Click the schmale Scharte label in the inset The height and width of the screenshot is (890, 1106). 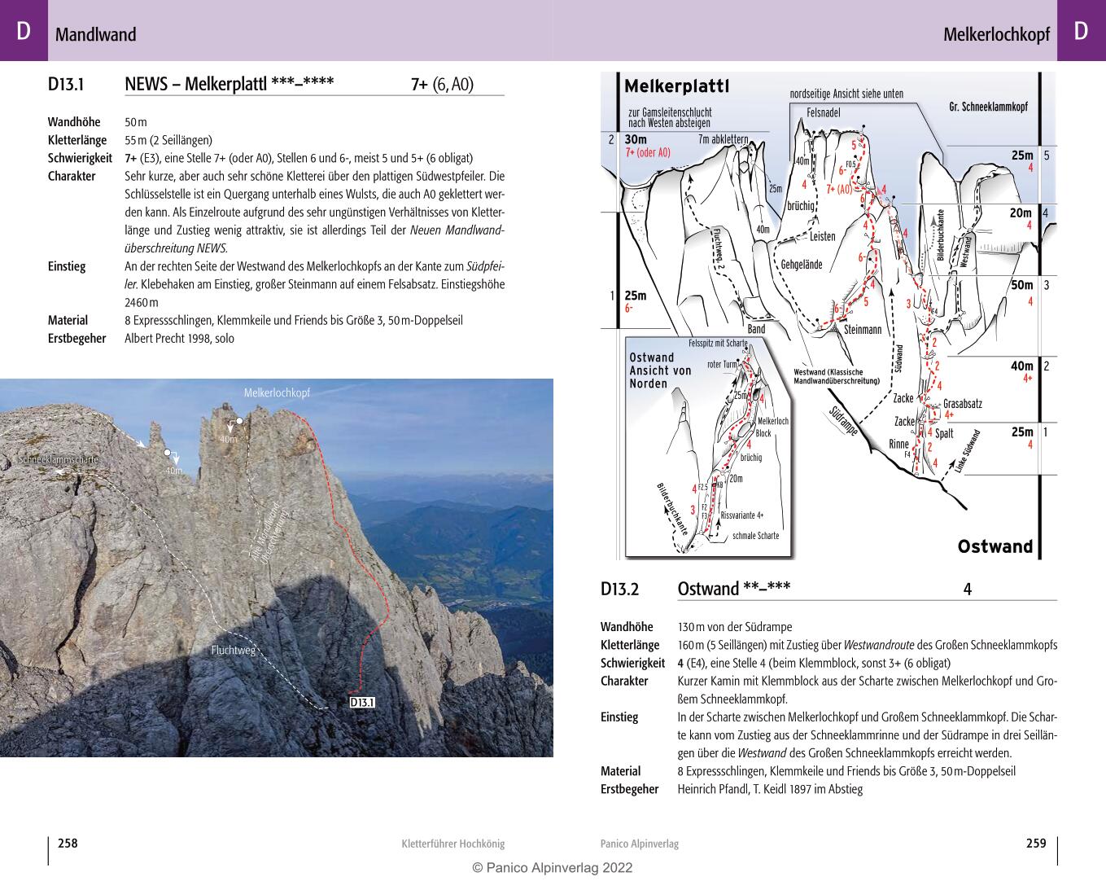pos(755,536)
